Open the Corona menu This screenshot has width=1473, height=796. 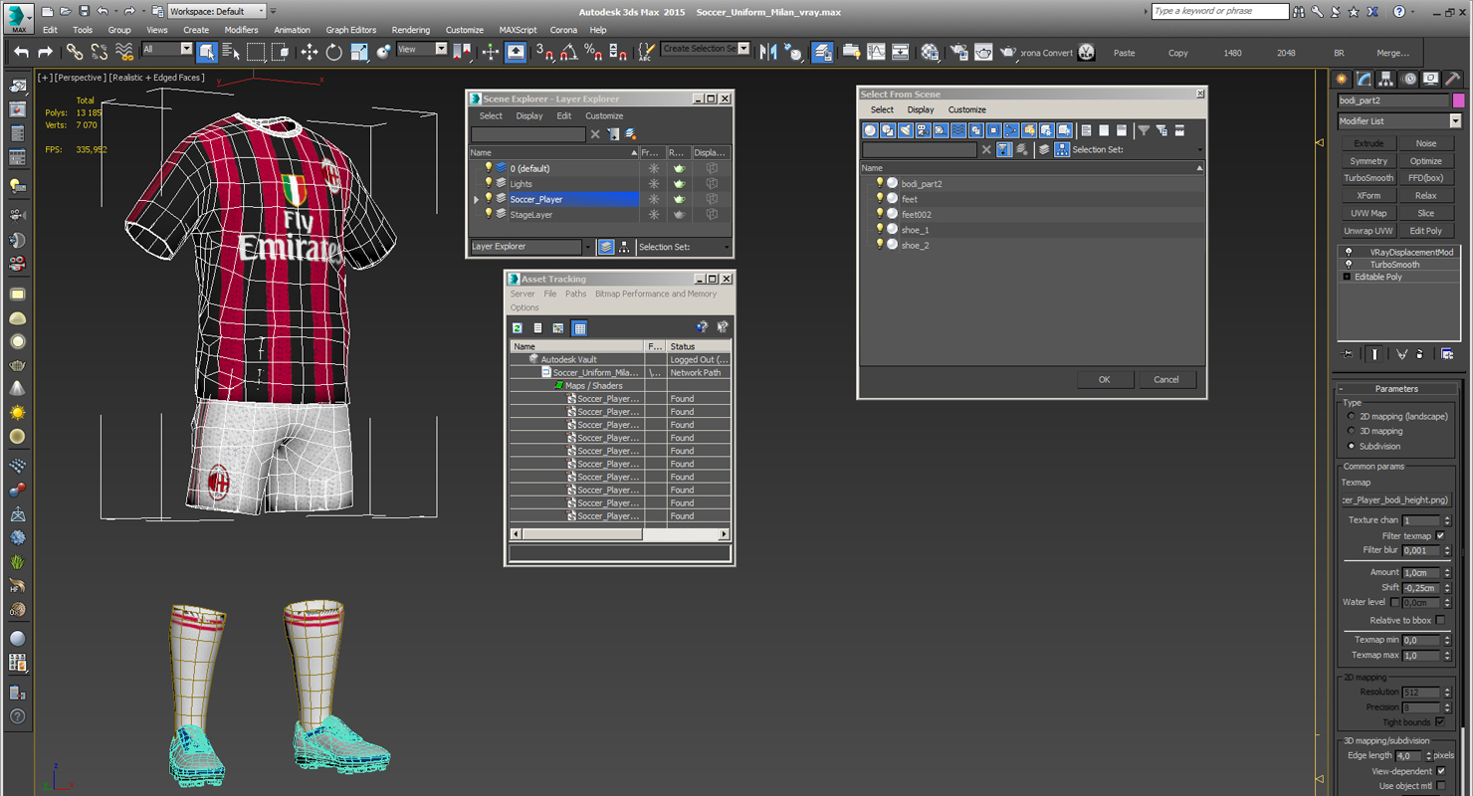(x=563, y=30)
